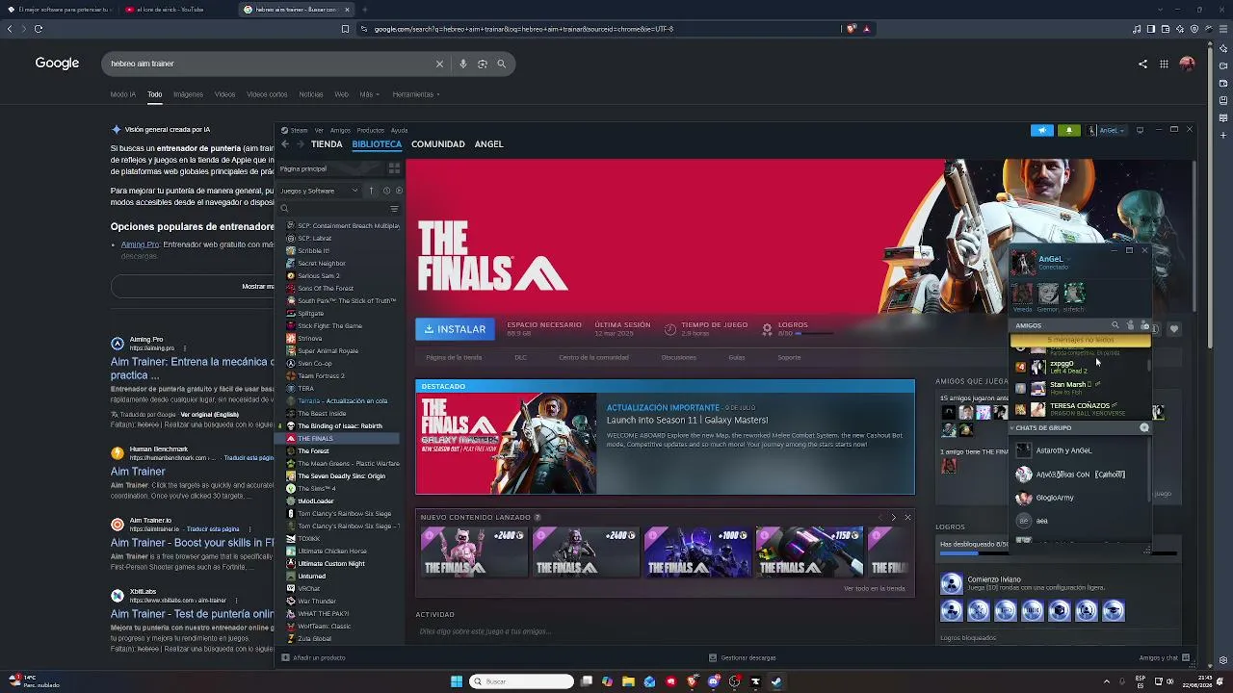Open Windows Start menu
This screenshot has height=693, width=1233.
pos(456,681)
